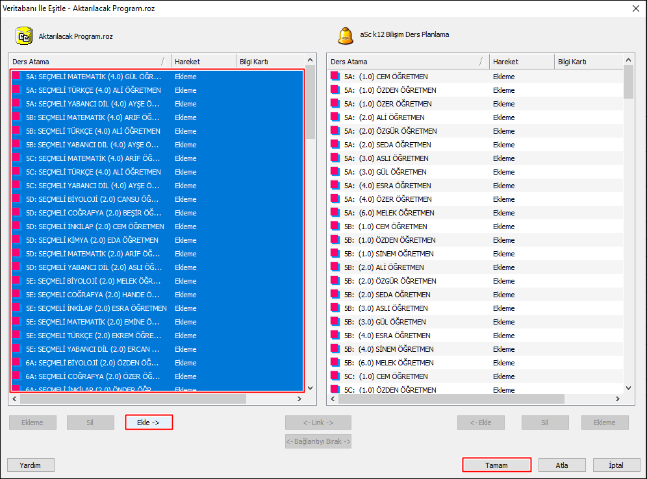Click pink icon beside 5B: (6.0) MELEK ÖĞRETMEN
The image size is (647, 479).
[335, 363]
